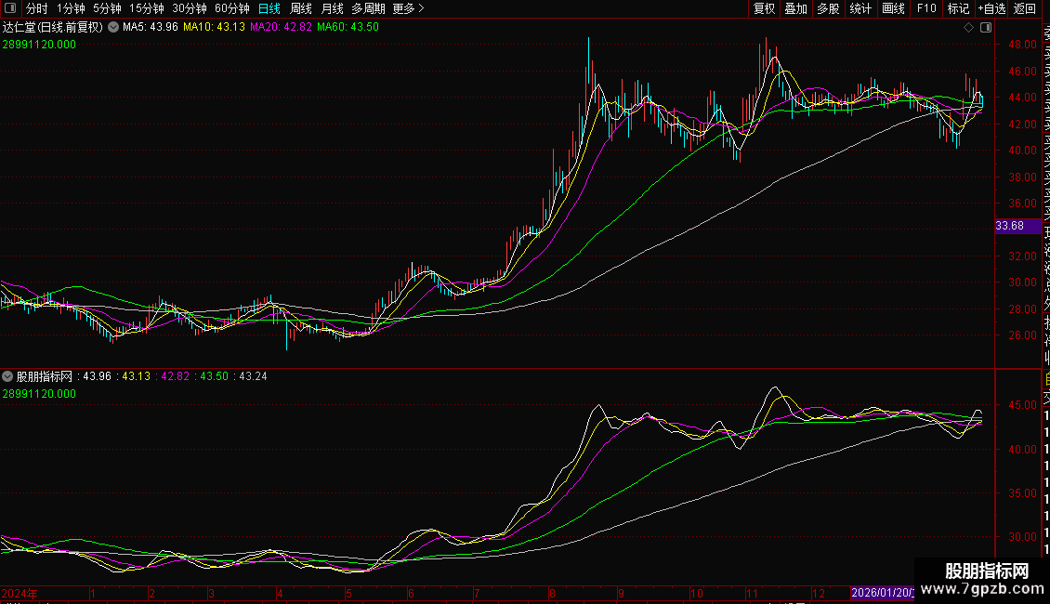1050x604 pixels.
Task: Activate the 画线 drawing tool
Action: (x=893, y=8)
